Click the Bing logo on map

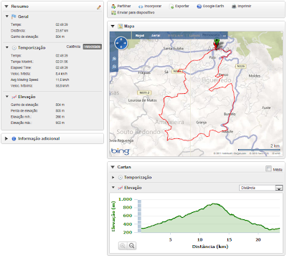(x=120, y=151)
